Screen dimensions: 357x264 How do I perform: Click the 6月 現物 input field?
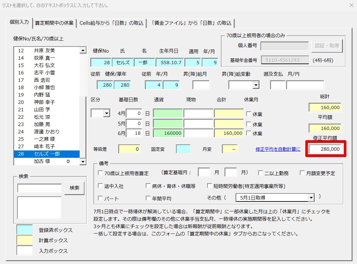[198, 133]
